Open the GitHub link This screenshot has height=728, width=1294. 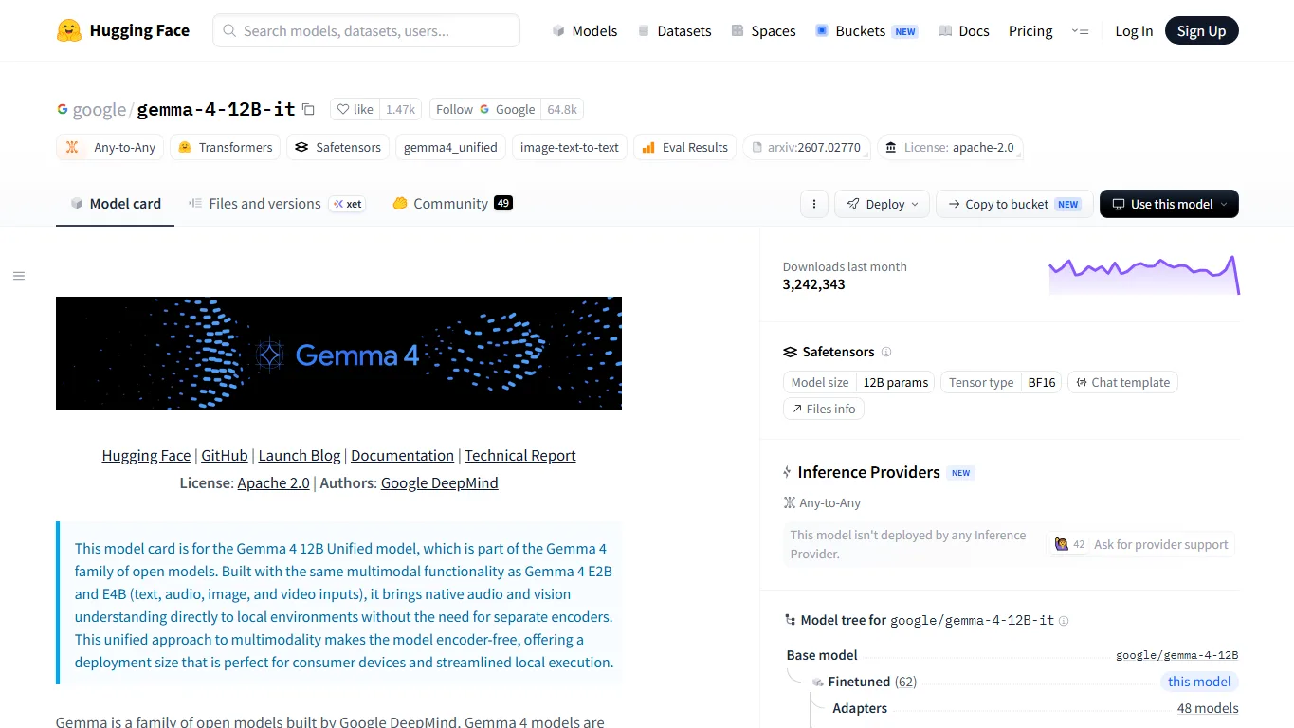[x=225, y=455]
